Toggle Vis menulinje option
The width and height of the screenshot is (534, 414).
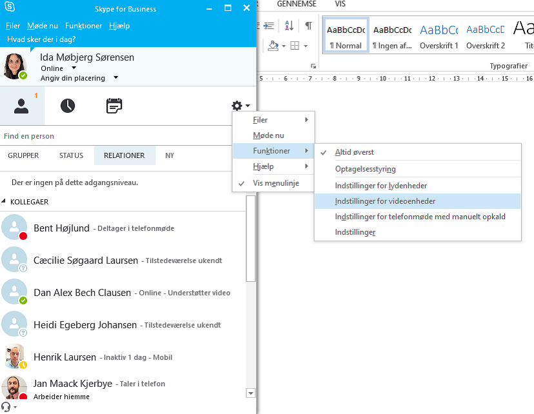tap(273, 183)
